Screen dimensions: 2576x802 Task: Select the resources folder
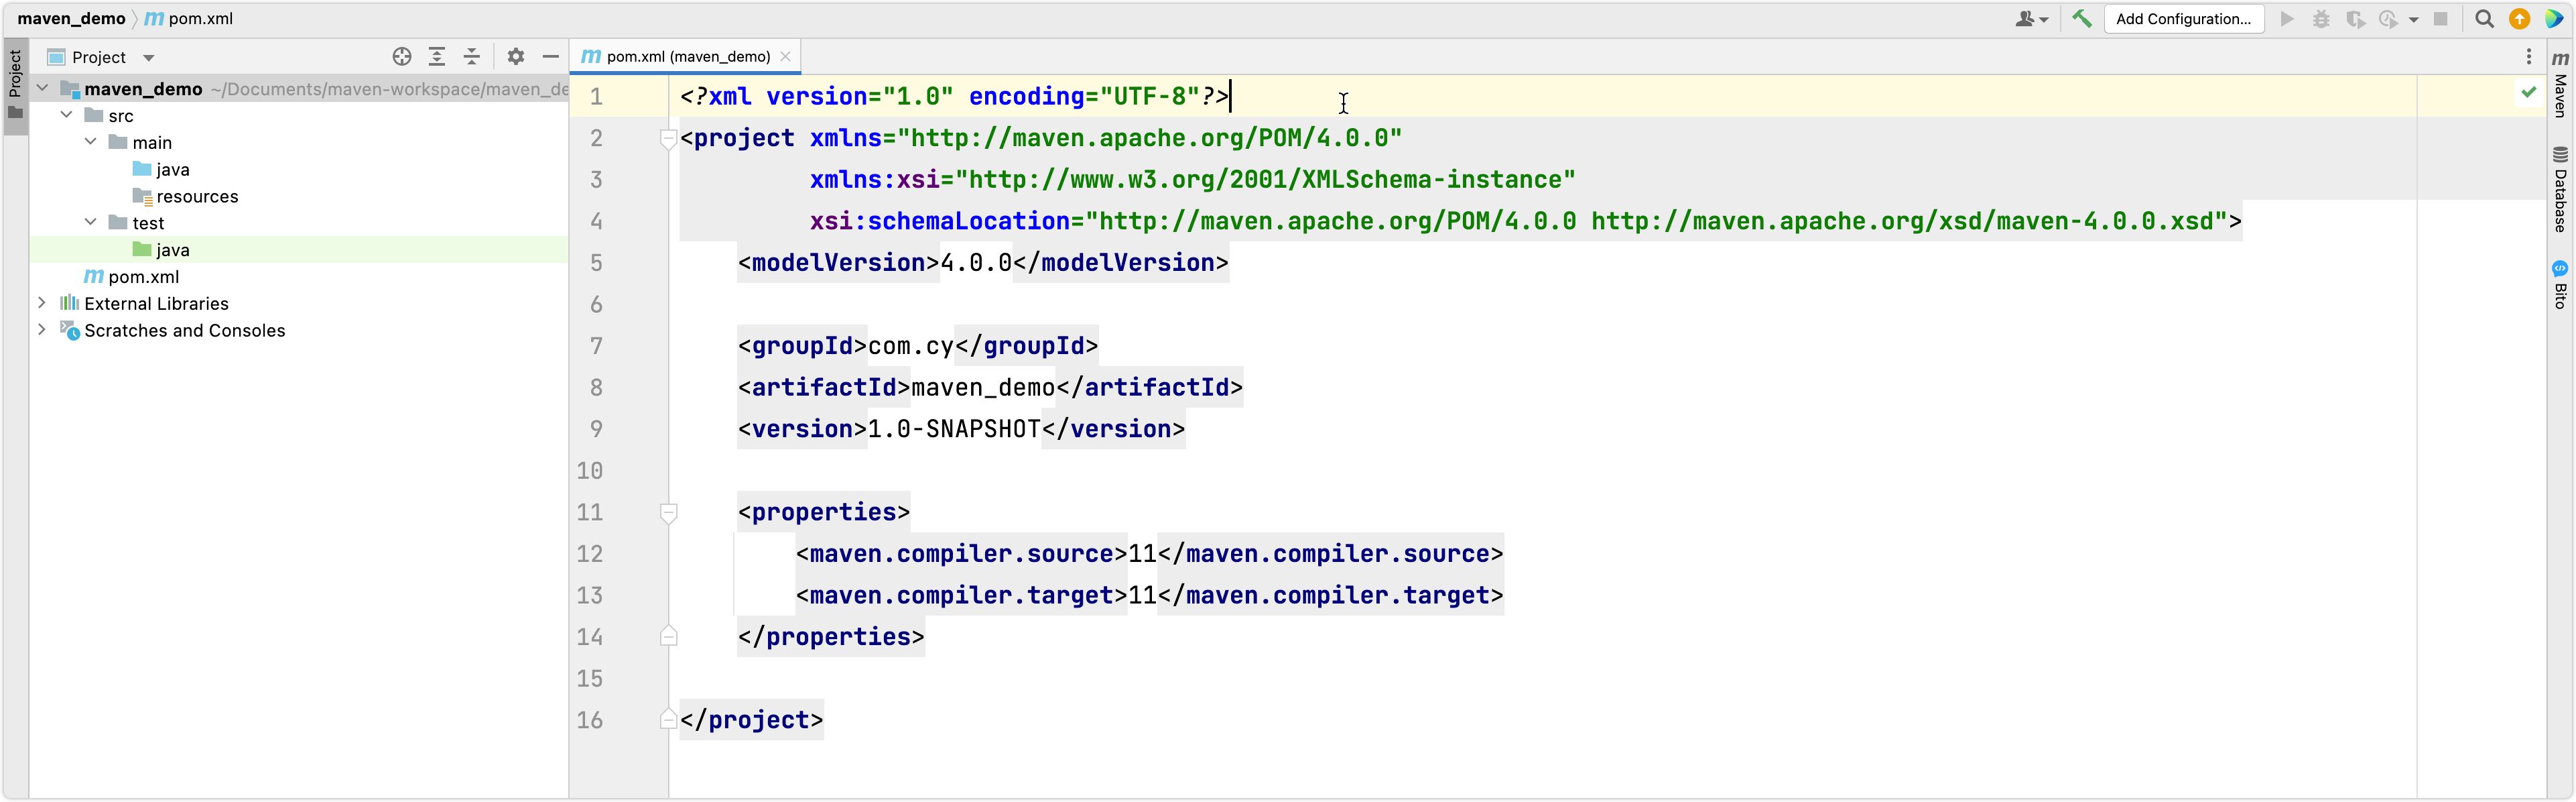[x=185, y=196]
